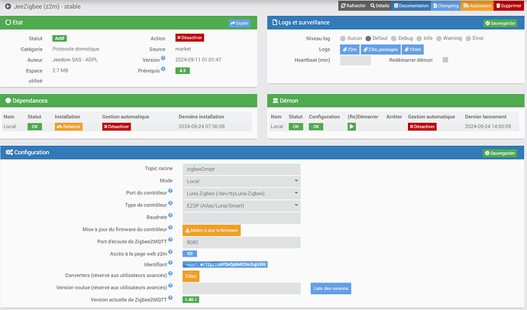Click the Topic racine input field
This screenshot has width=527, height=310.
(241, 170)
